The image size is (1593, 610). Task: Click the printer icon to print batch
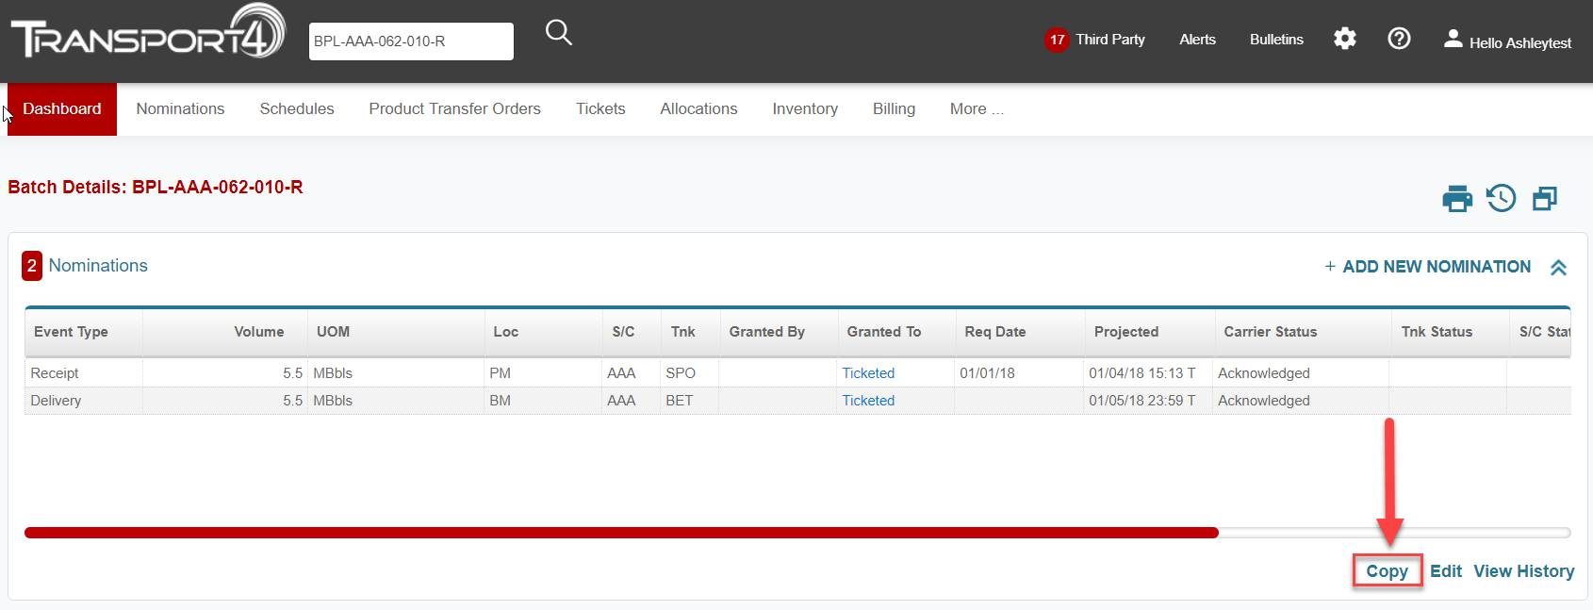pyautogui.click(x=1456, y=199)
